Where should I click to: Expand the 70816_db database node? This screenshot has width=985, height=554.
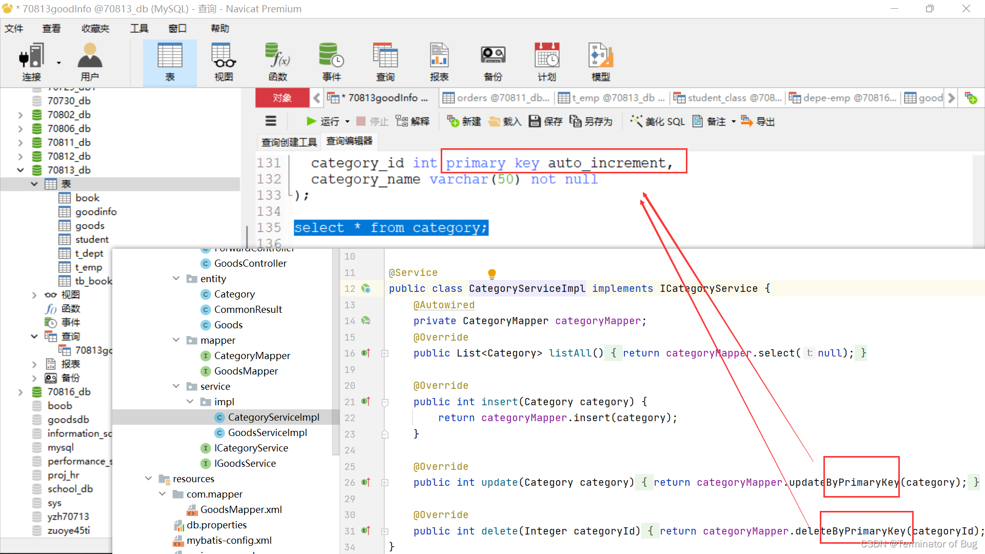pos(21,392)
